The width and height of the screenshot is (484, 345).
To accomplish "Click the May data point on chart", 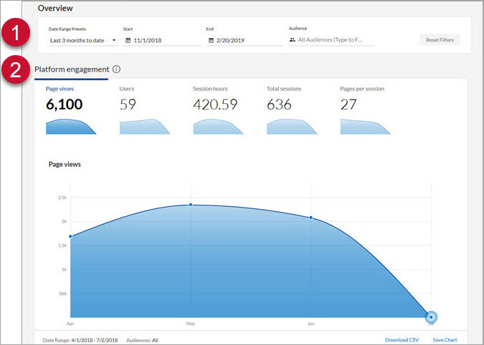I will click(191, 205).
